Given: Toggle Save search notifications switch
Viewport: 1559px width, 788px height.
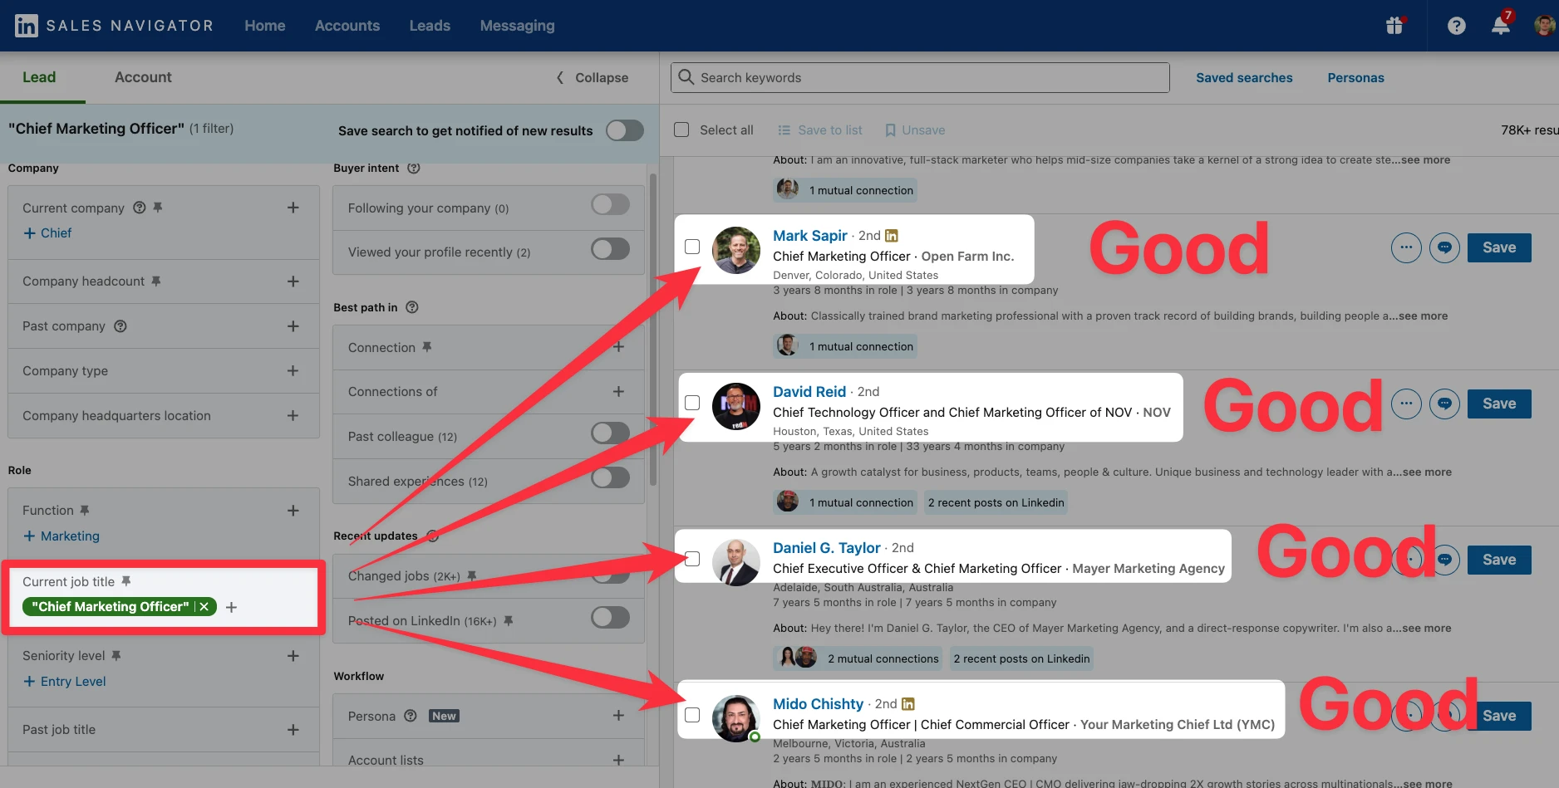Looking at the screenshot, I should pos(625,130).
